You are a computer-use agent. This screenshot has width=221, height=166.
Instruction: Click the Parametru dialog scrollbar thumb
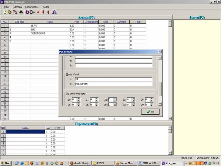click(160, 89)
